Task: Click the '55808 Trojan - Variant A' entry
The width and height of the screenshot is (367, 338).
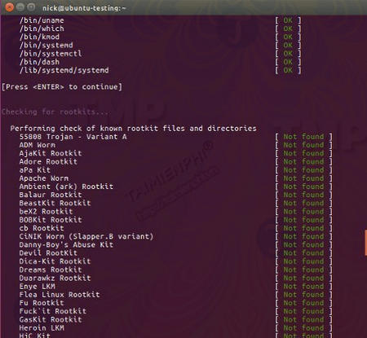Action: pos(73,137)
